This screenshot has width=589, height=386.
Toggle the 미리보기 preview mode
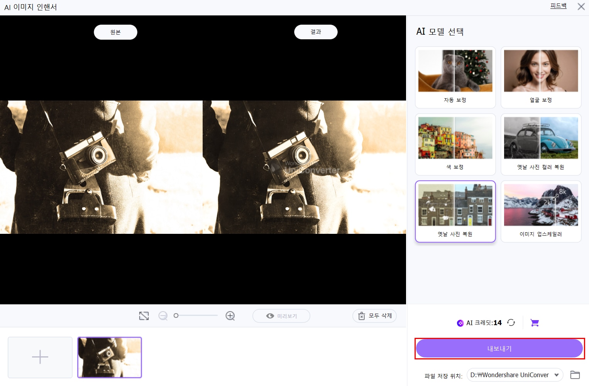pos(281,316)
